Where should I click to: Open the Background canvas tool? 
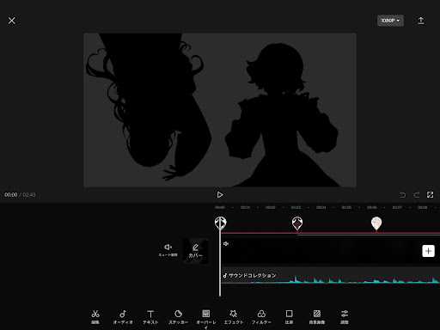317,316
